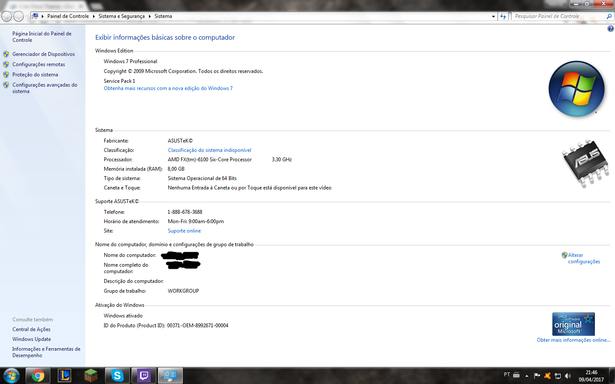The image size is (615, 384).
Task: Click the AMD FX(tm)-6100 Six-Core Processor text
Action: tap(210, 160)
